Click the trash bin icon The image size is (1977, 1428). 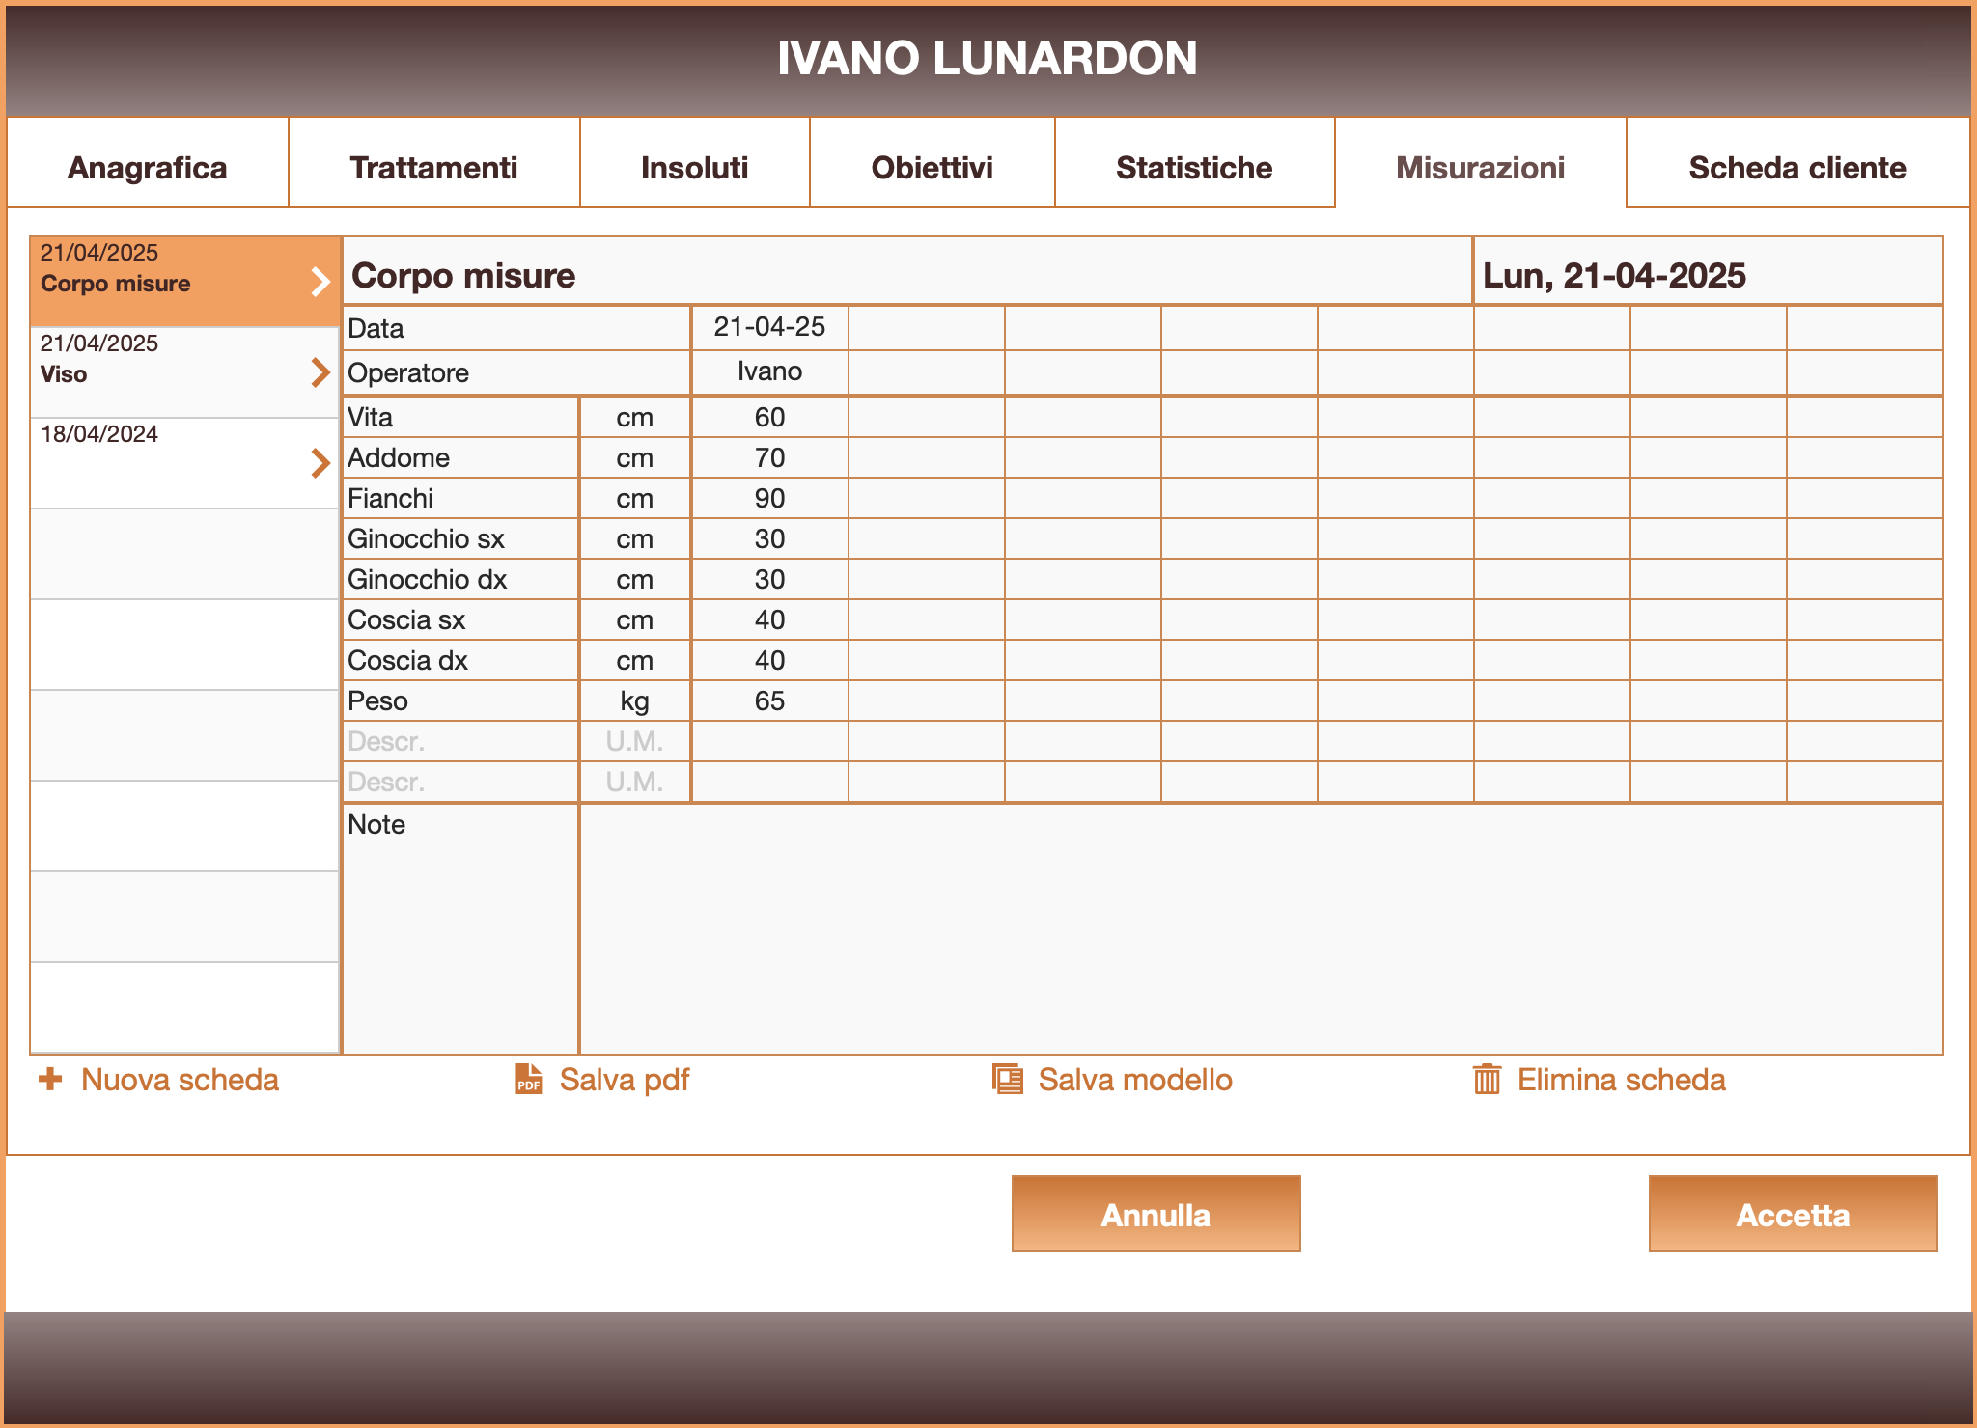point(1487,1079)
